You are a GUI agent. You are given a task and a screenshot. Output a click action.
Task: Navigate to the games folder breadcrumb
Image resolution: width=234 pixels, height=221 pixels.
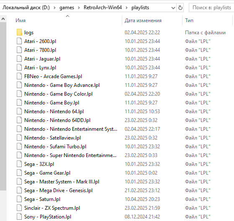click(x=67, y=8)
